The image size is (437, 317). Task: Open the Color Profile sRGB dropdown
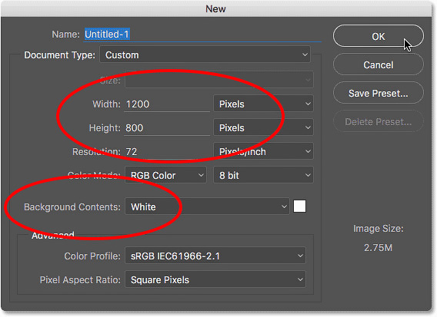pos(215,256)
